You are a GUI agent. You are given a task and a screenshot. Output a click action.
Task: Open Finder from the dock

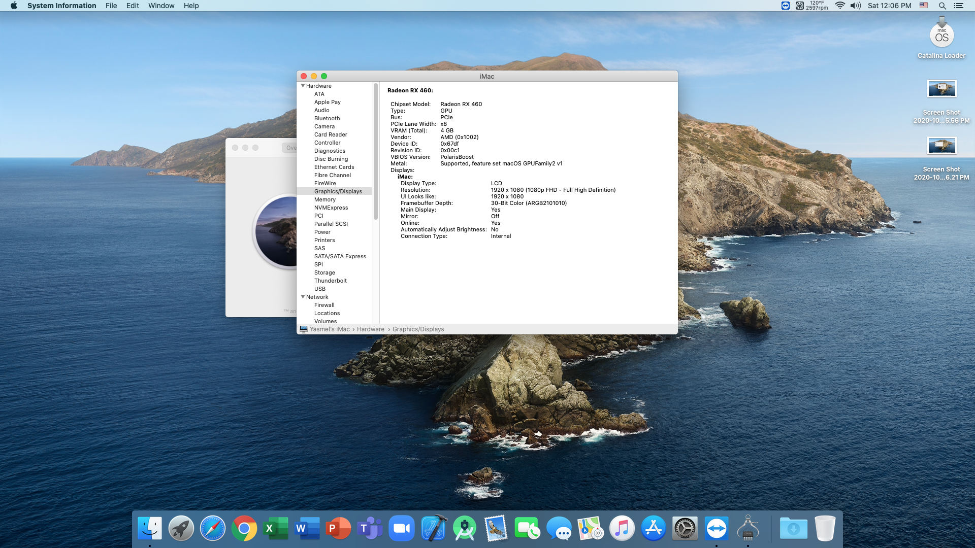coord(150,529)
